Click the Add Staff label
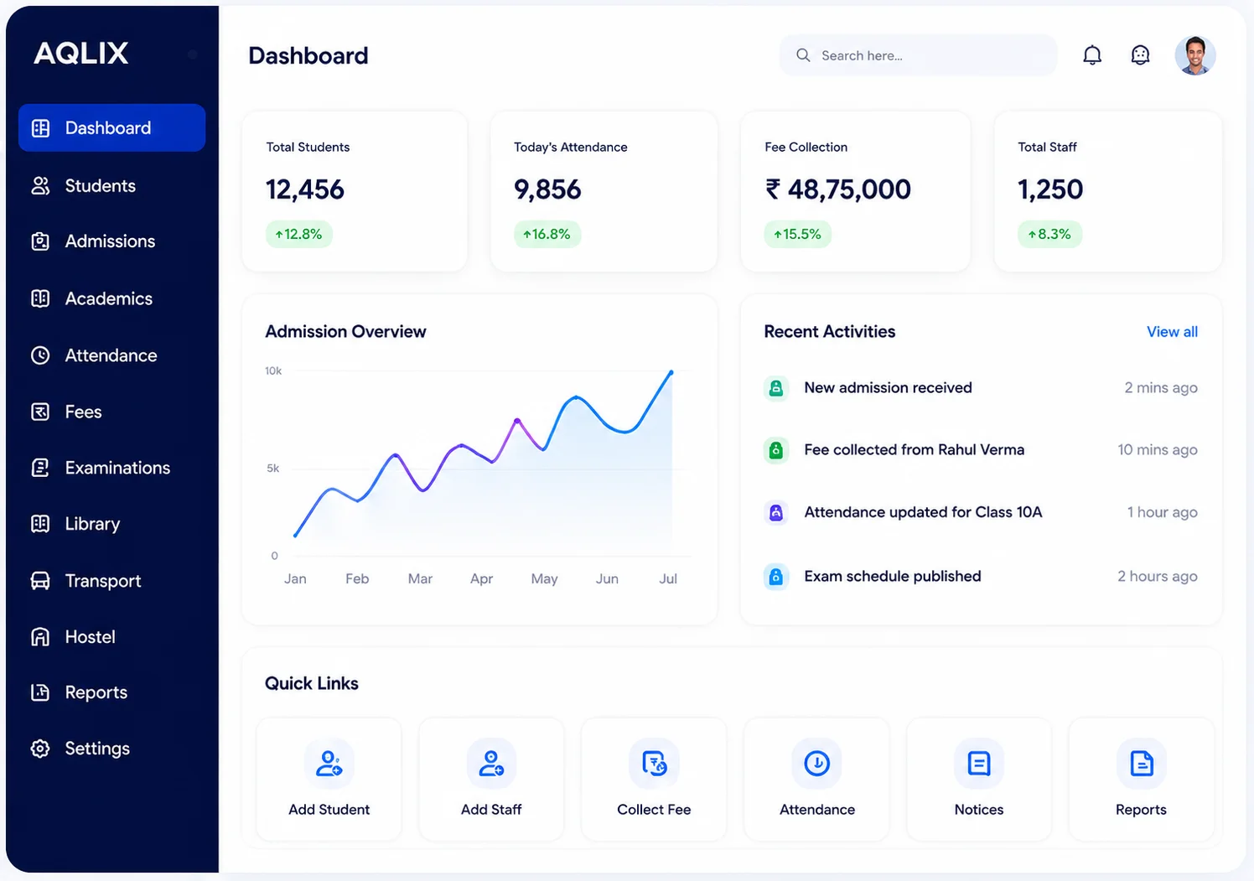1254x881 pixels. pyautogui.click(x=491, y=810)
